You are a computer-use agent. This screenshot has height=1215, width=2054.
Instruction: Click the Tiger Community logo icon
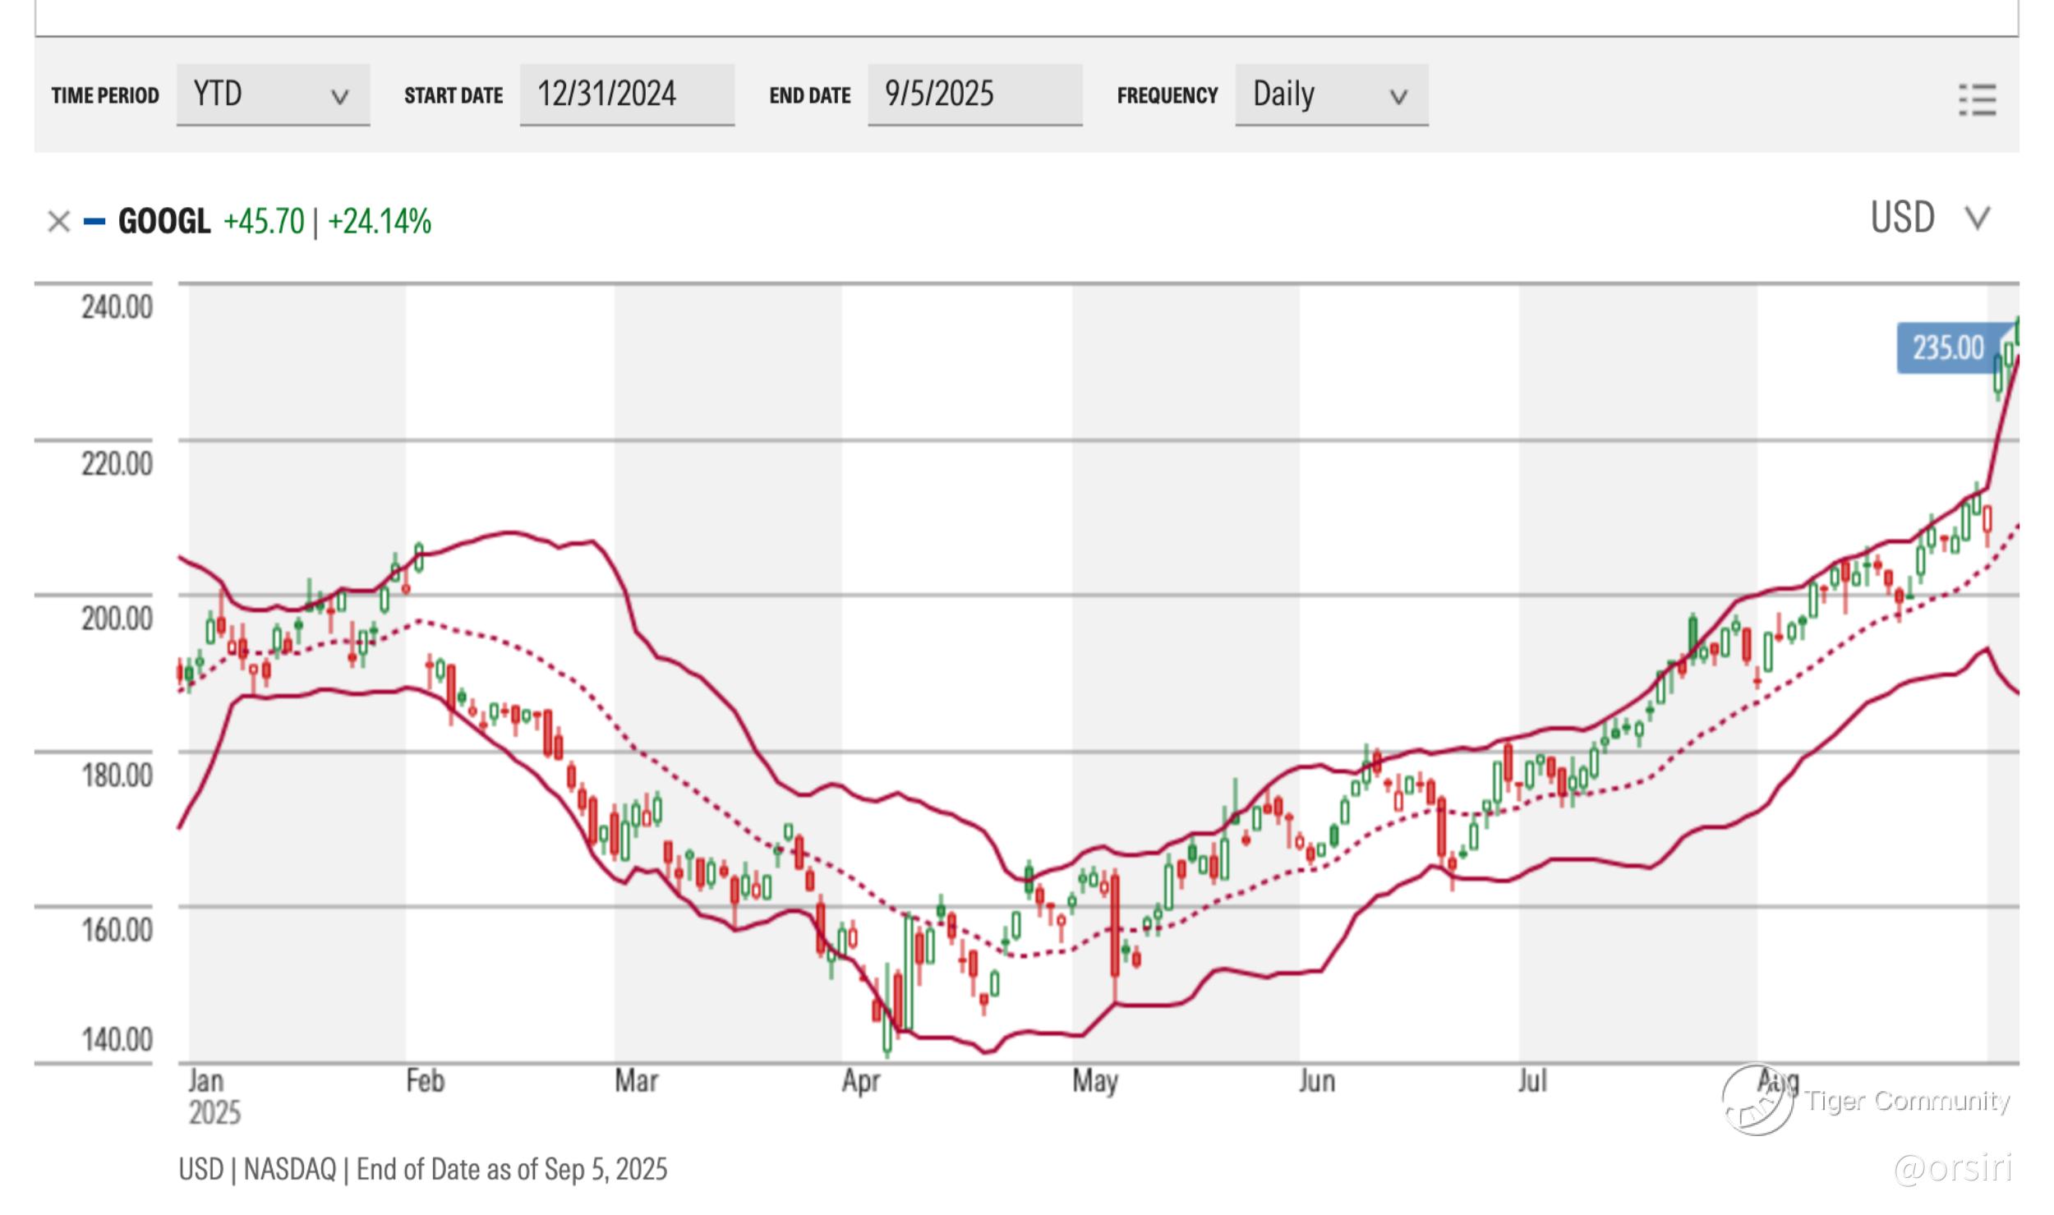(1757, 1099)
